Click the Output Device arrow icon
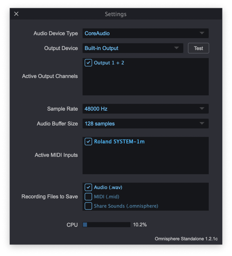Image resolution: width=232 pixels, height=256 pixels. 176,48
